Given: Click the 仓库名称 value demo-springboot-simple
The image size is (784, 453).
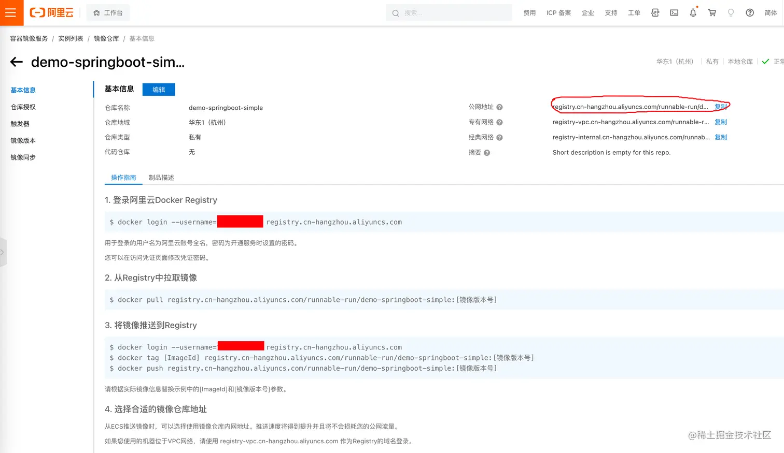Looking at the screenshot, I should tap(226, 108).
